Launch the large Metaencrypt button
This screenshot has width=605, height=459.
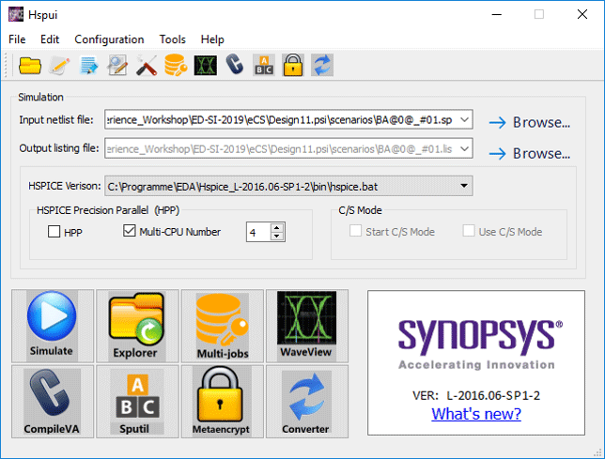[223, 402]
